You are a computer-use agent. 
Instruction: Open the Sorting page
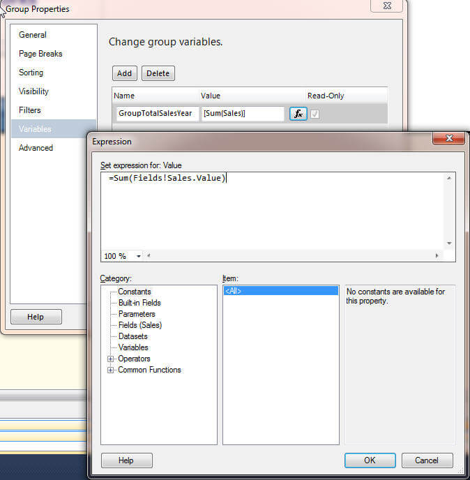point(31,73)
